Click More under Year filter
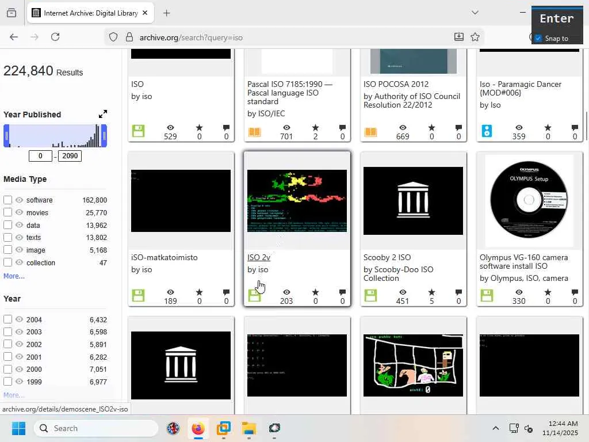 pos(14,395)
